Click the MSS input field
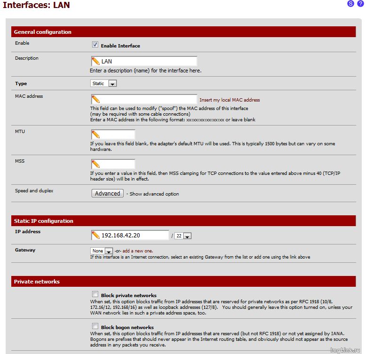 pyautogui.click(x=113, y=165)
